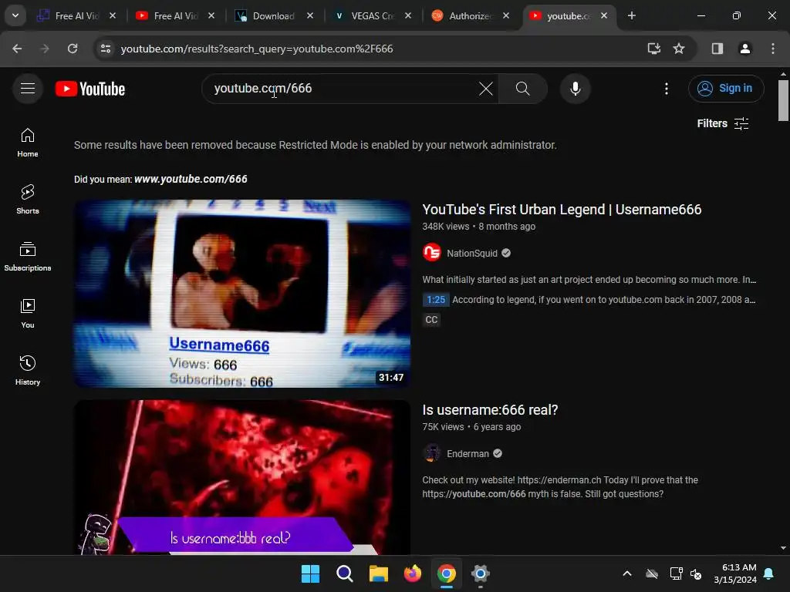Switch to the Authorized tab

470,15
